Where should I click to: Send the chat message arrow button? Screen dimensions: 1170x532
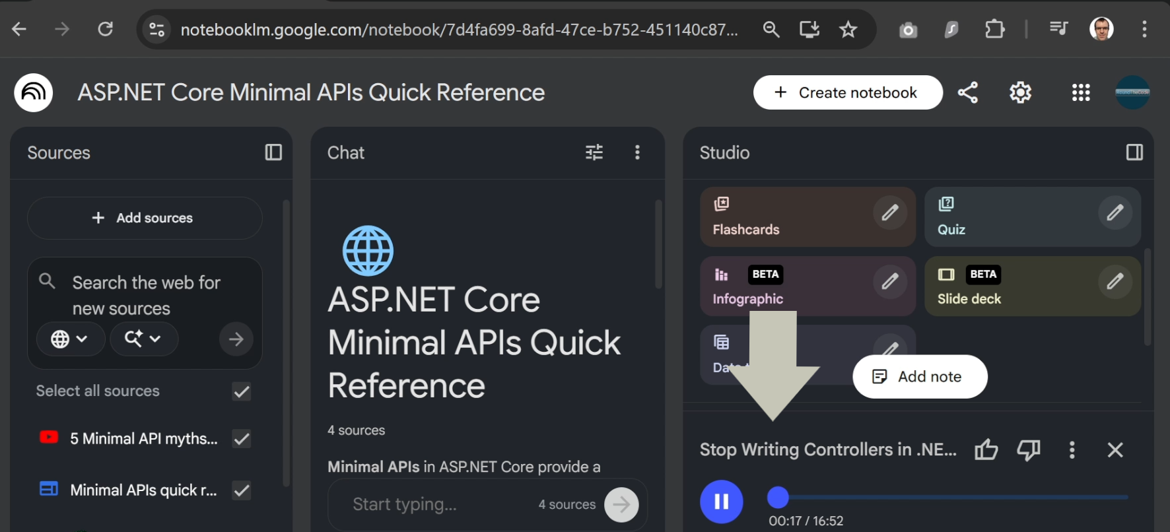[621, 505]
